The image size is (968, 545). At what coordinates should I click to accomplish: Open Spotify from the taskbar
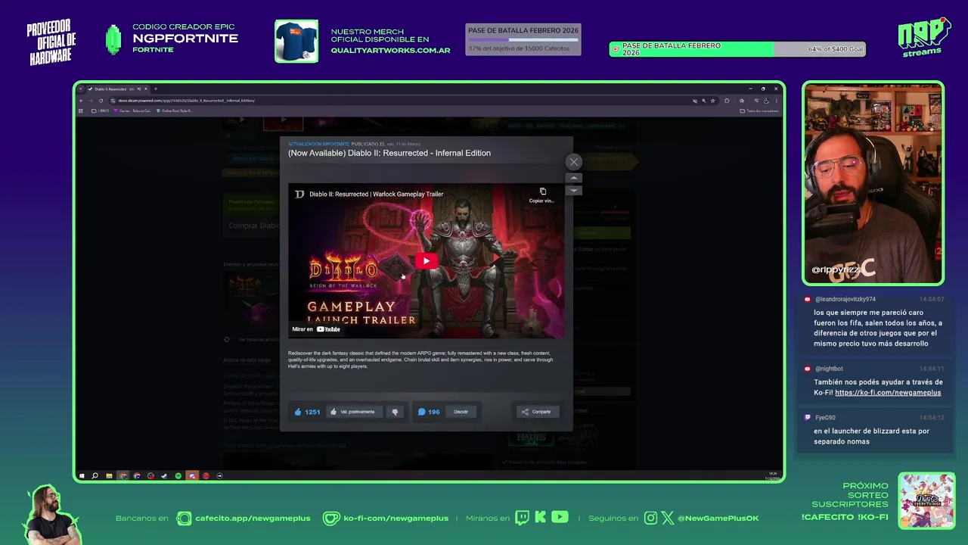[x=178, y=476]
